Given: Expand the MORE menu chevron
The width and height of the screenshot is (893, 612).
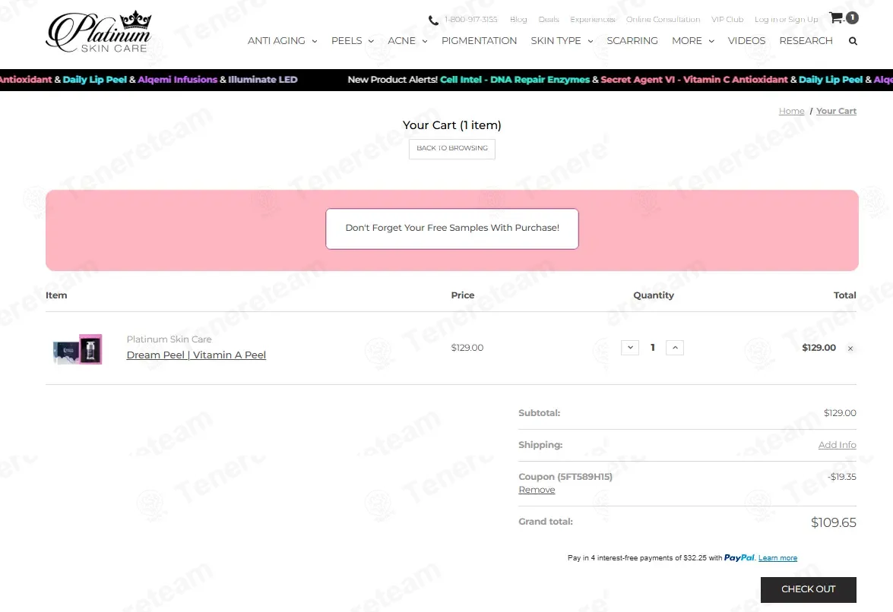Looking at the screenshot, I should 711,41.
